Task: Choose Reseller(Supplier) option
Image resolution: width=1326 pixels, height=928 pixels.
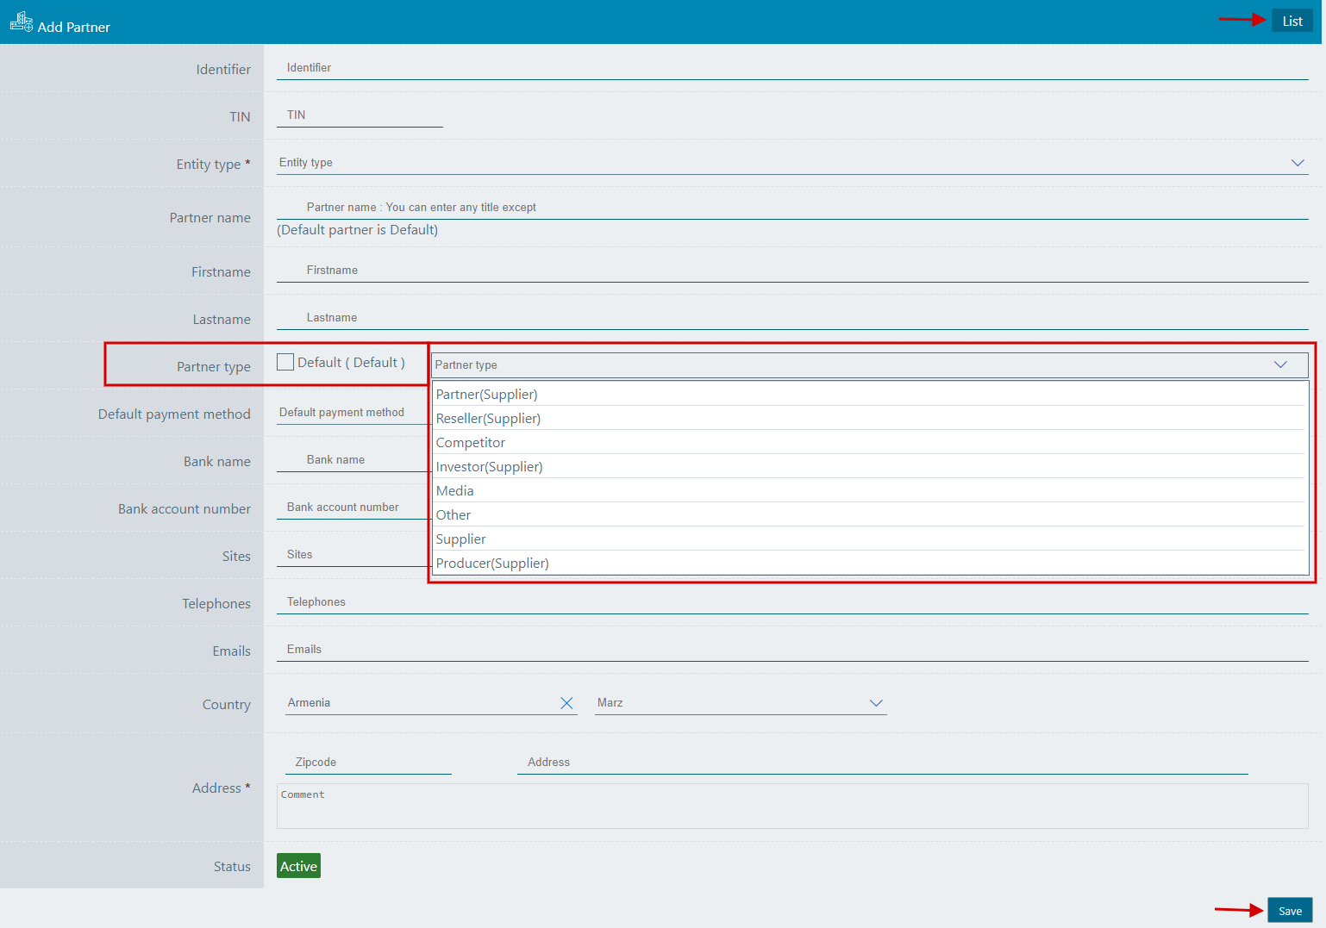Action: point(489,419)
